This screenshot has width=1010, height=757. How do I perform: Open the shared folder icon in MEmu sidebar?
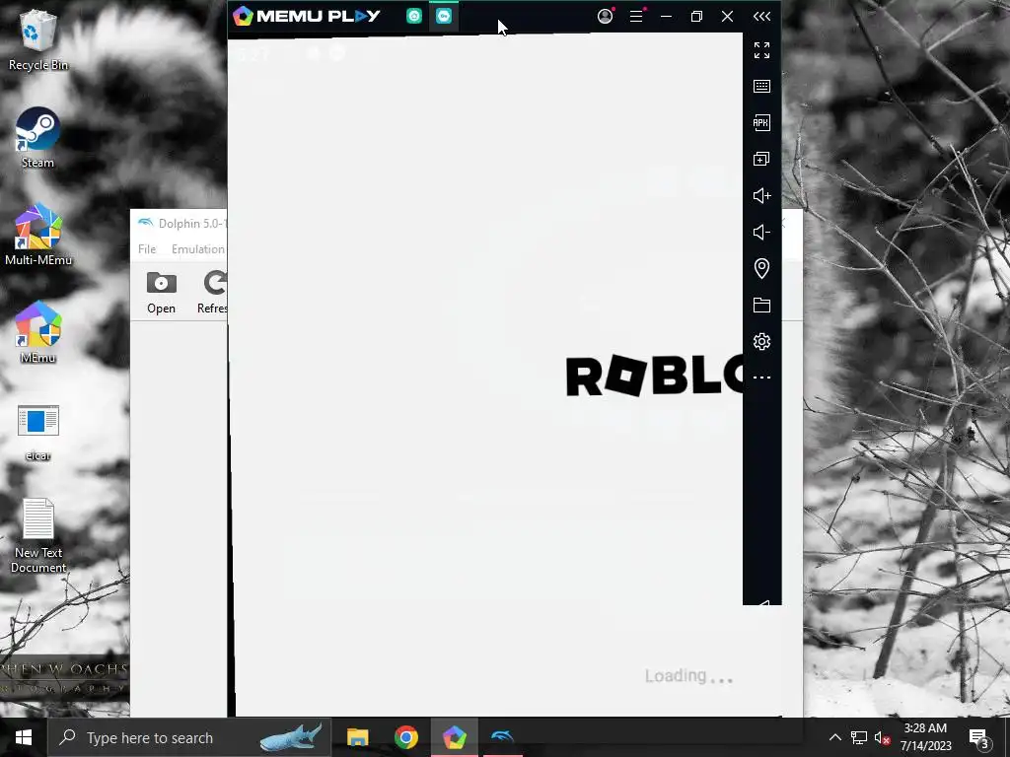pyautogui.click(x=761, y=306)
